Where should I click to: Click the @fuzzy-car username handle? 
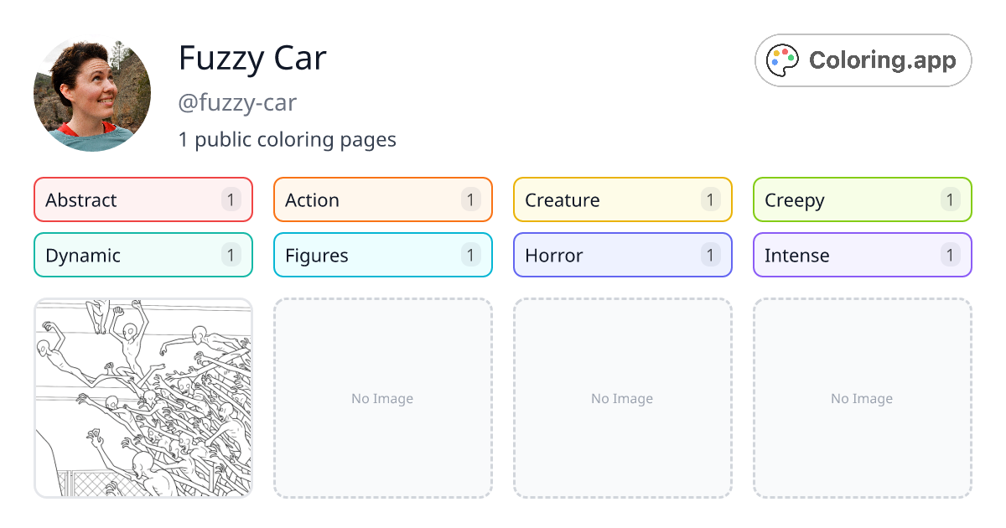coord(237,103)
